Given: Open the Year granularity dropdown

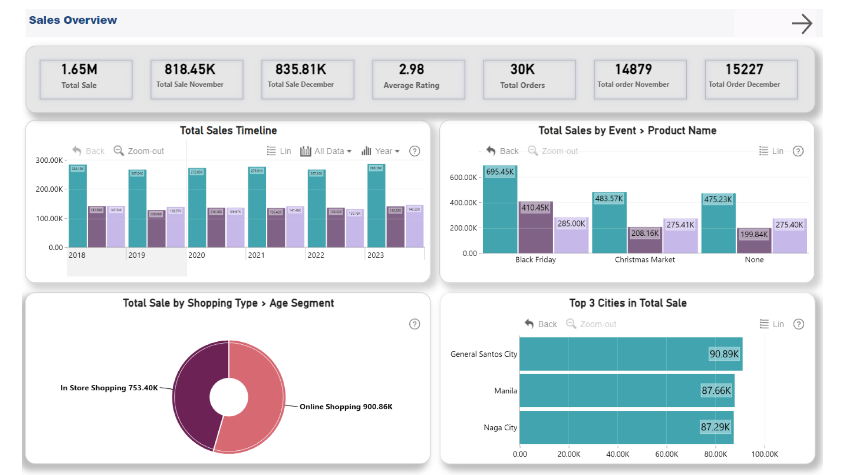Looking at the screenshot, I should pyautogui.click(x=380, y=151).
